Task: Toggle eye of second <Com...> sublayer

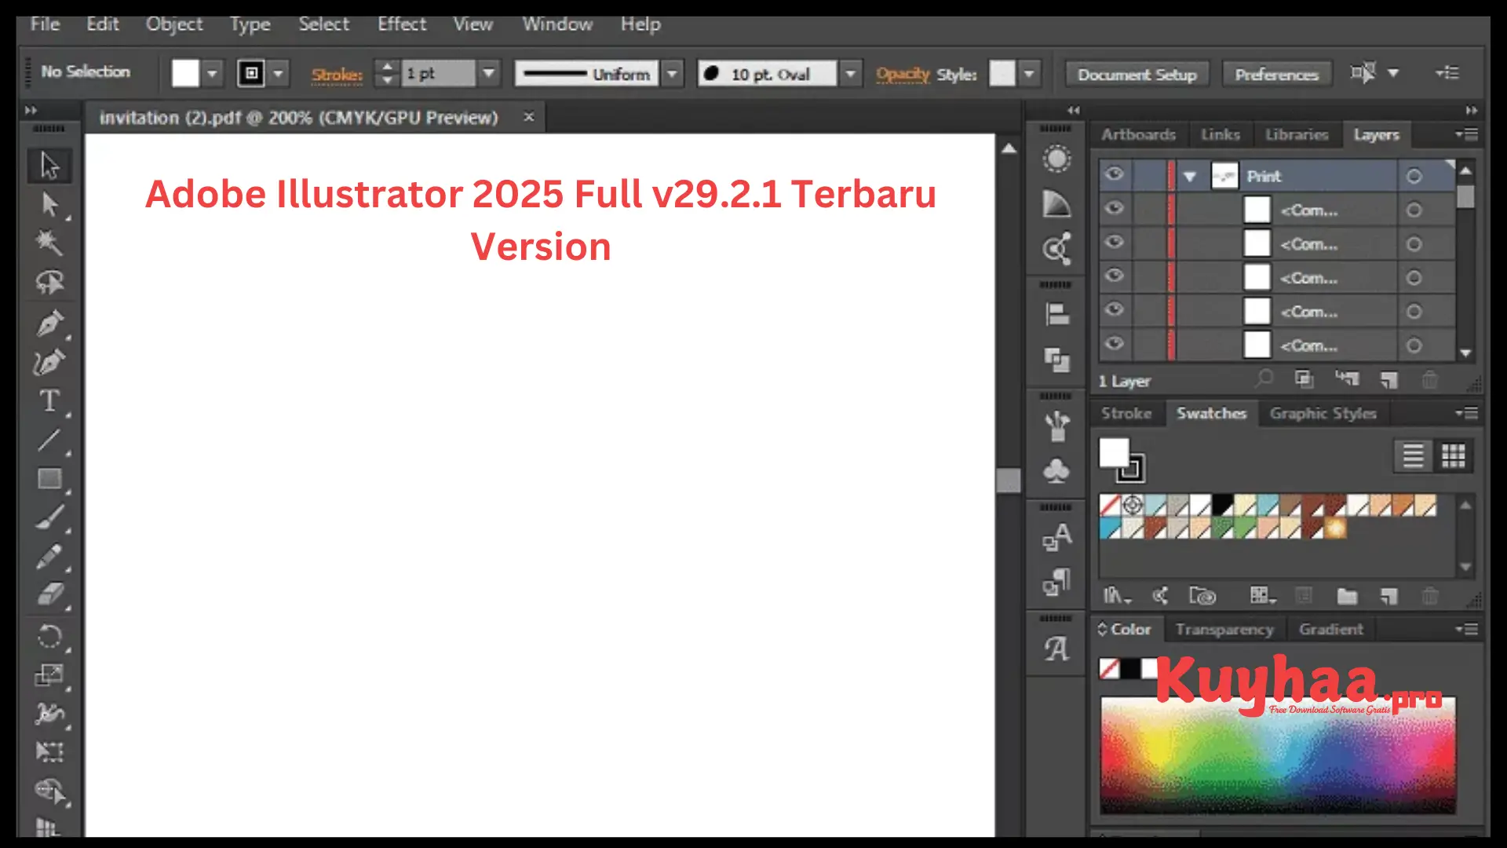Action: pos(1114,243)
